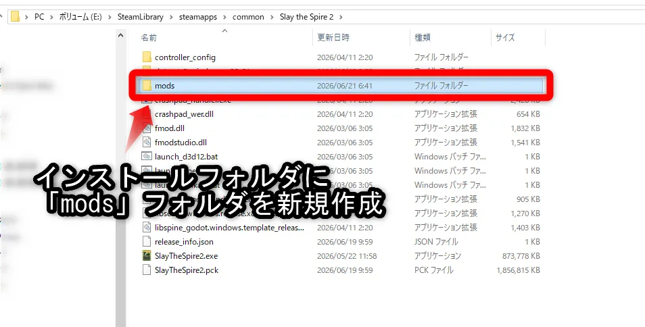Viewport: 645px width, 327px height.
Task: Go to common breadcrumb
Action: [248, 17]
